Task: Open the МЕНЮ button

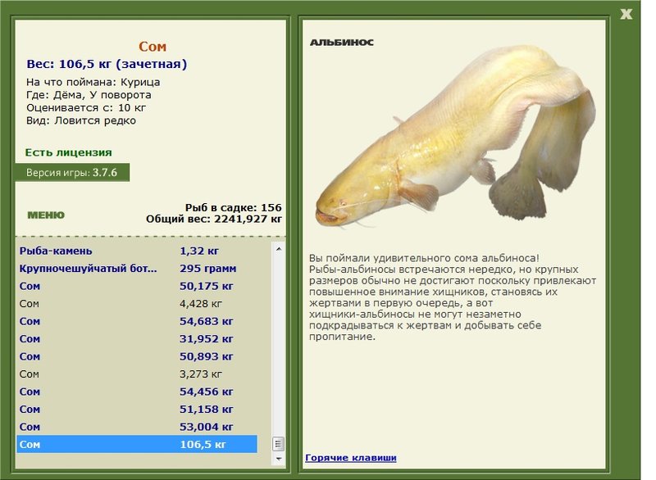Action: click(46, 215)
